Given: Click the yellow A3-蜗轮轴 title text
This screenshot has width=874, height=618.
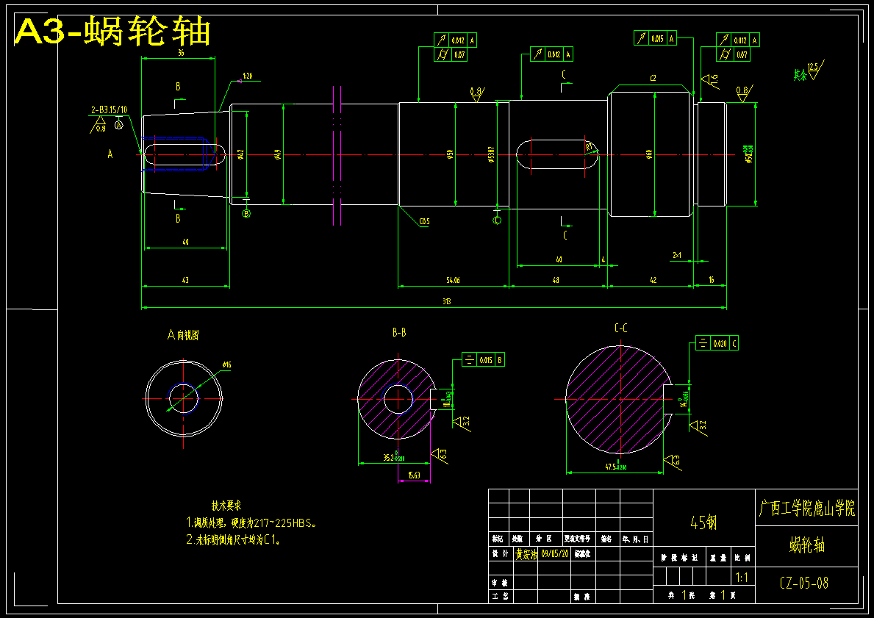Looking at the screenshot, I should [112, 32].
